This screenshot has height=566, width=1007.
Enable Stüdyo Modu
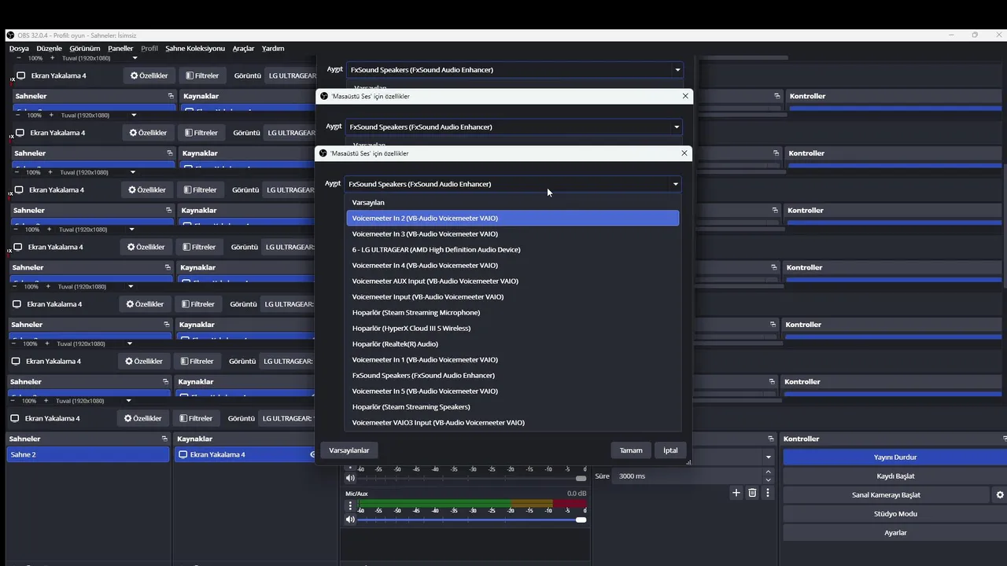pos(895,513)
